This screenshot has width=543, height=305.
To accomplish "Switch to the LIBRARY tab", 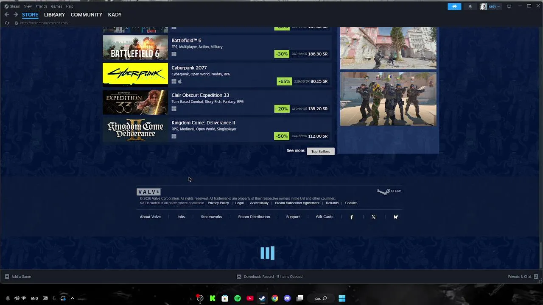I will tap(54, 14).
